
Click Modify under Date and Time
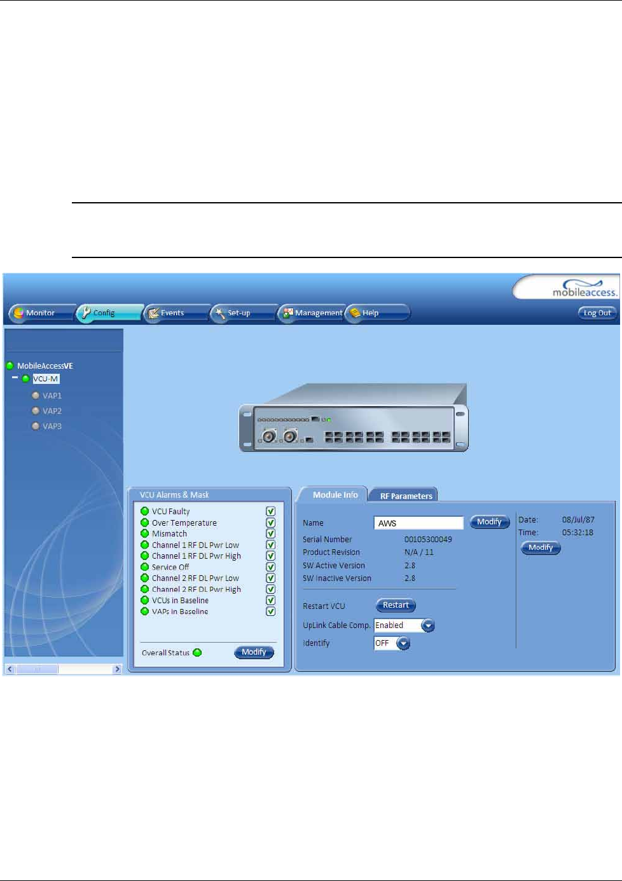click(541, 547)
